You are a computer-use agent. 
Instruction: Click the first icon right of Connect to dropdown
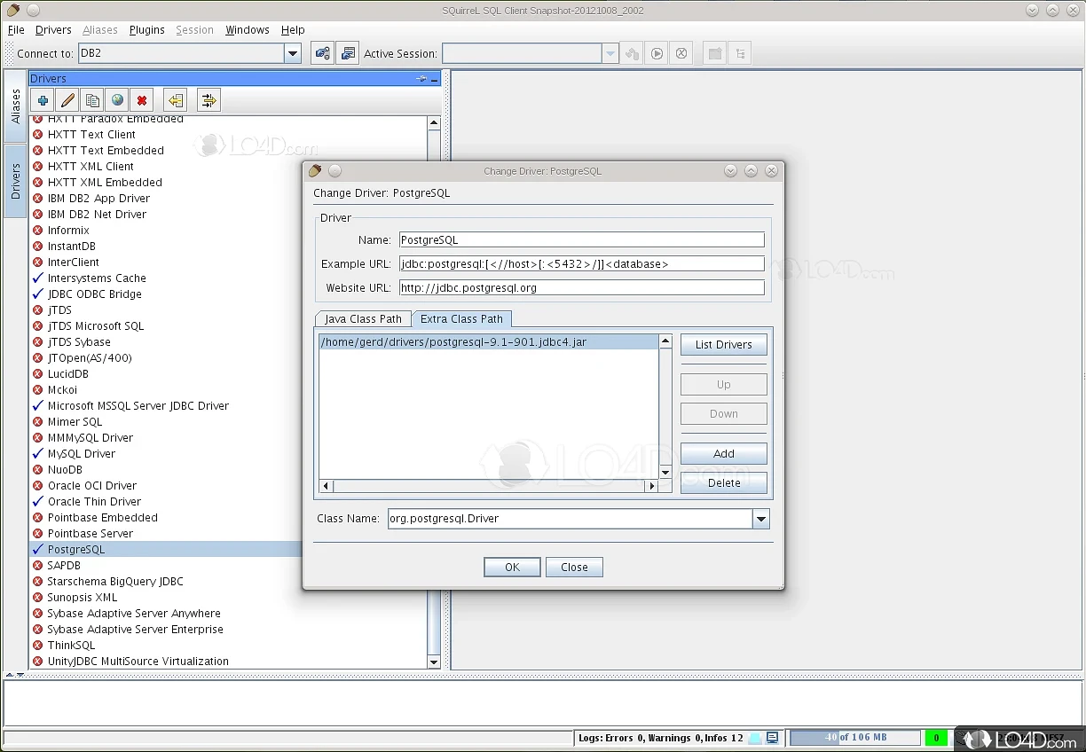tap(322, 53)
